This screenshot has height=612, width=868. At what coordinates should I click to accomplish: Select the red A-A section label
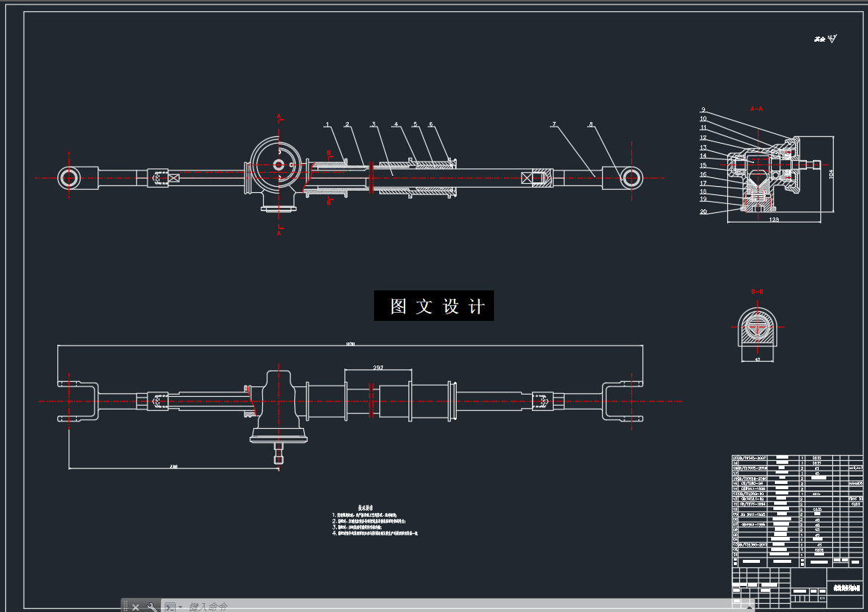click(x=755, y=109)
